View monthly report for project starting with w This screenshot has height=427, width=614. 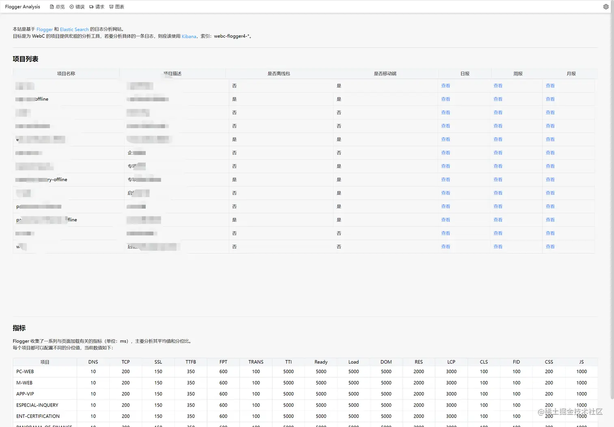(550, 247)
